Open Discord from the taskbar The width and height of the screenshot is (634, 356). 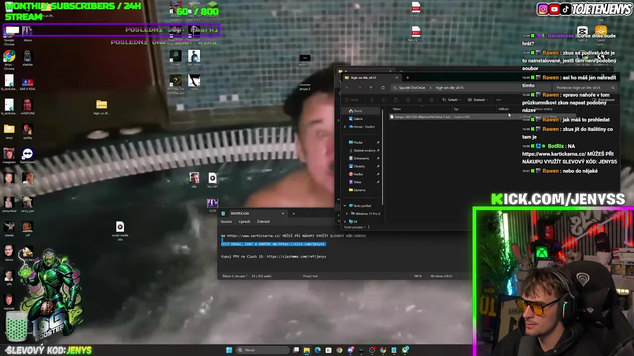coord(350,350)
